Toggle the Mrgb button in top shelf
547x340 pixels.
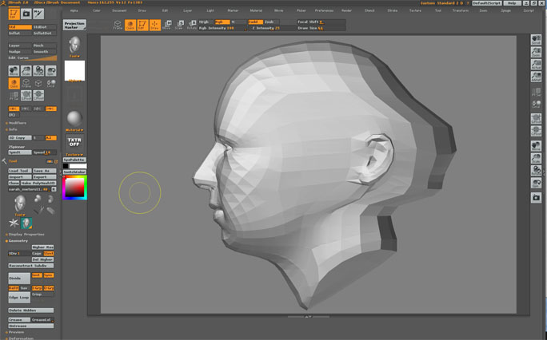click(x=206, y=22)
